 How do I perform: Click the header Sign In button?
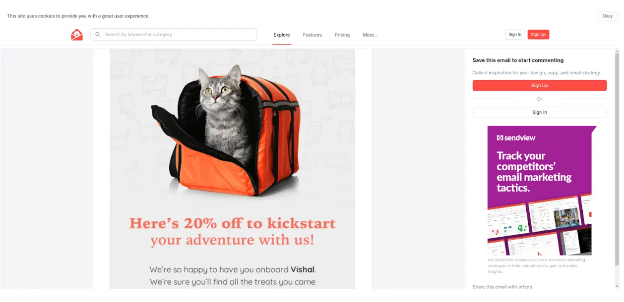coord(515,35)
